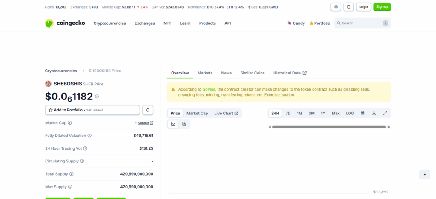The image size is (436, 199).
Task: Click the mobile app phone icon
Action: click(x=349, y=7)
